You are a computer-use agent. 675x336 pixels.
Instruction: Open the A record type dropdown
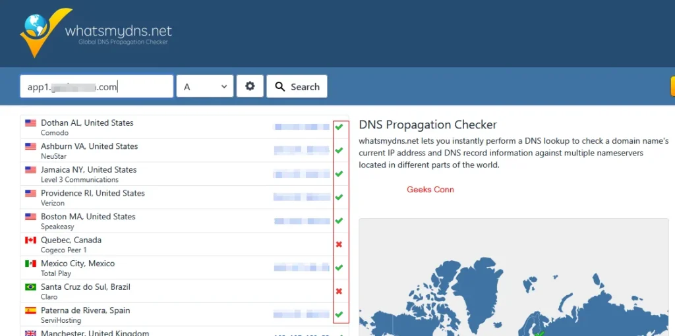205,86
